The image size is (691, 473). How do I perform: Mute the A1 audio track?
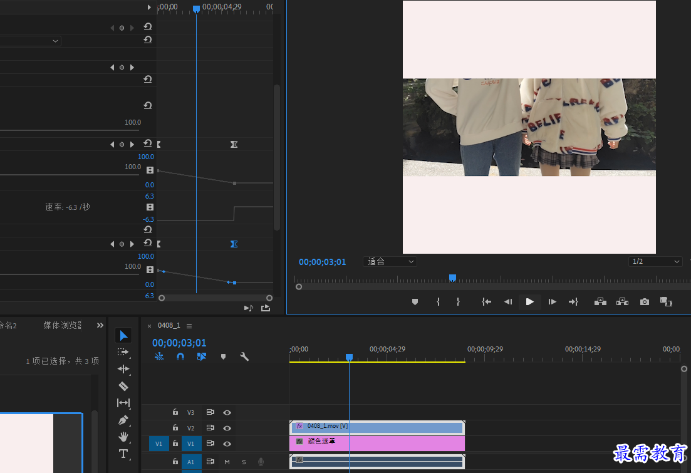[227, 462]
